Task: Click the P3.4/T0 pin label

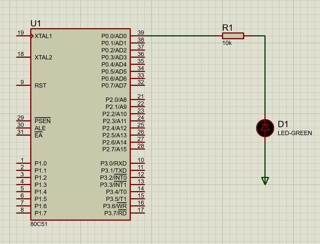Action: tap(116, 192)
